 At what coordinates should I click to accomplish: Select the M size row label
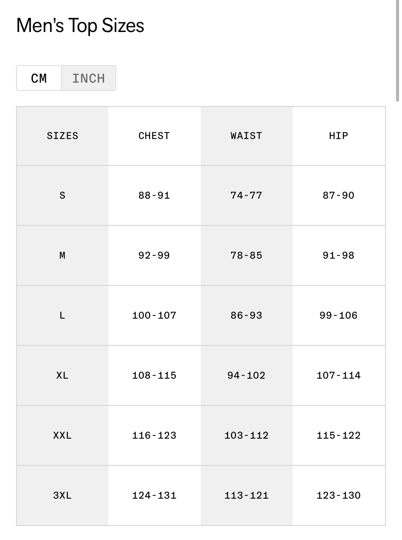pyautogui.click(x=62, y=256)
